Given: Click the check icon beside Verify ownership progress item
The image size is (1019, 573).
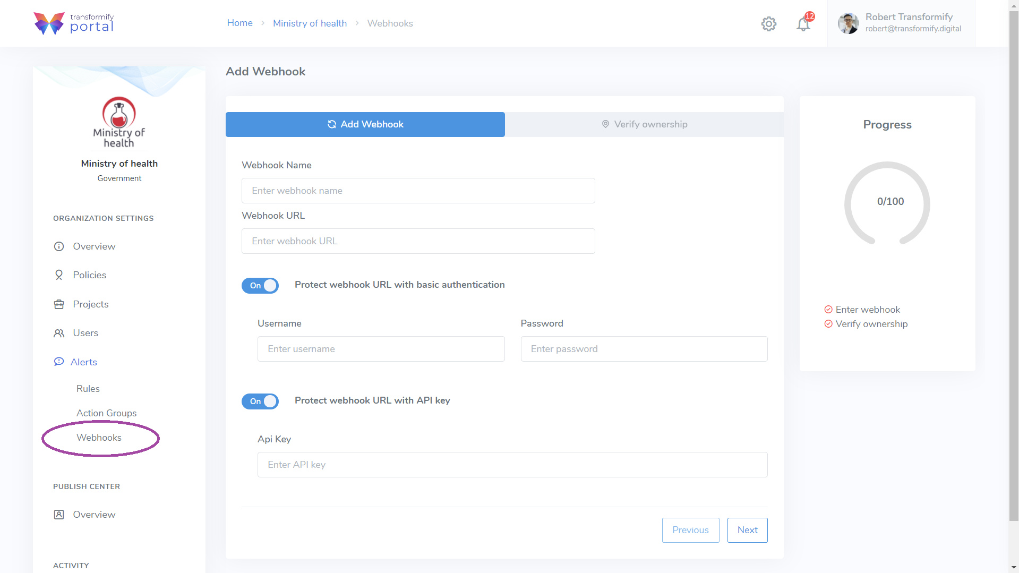Looking at the screenshot, I should (828, 324).
